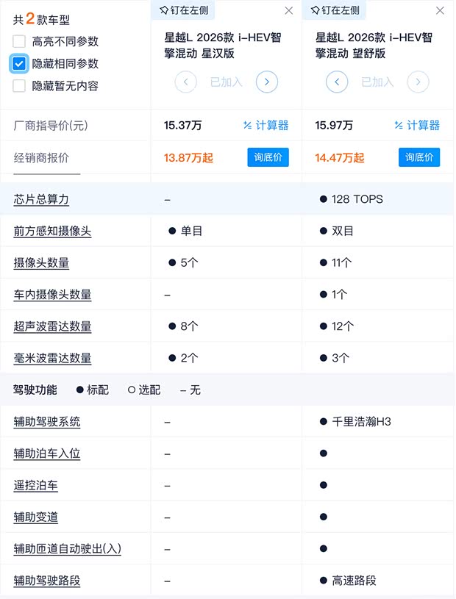Select the 厂商指导价(元) row label
The width and height of the screenshot is (456, 599).
(x=51, y=125)
